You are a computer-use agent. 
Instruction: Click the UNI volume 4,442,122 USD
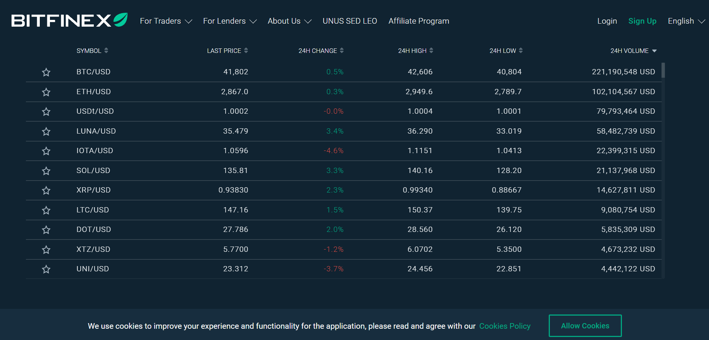pyautogui.click(x=628, y=269)
